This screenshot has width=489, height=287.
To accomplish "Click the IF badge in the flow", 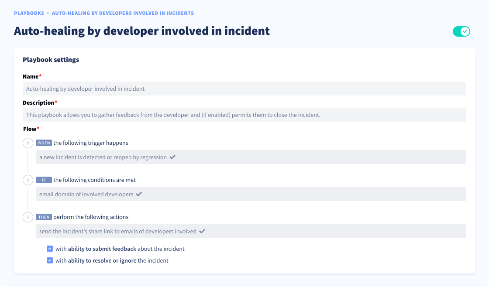I will click(44, 180).
